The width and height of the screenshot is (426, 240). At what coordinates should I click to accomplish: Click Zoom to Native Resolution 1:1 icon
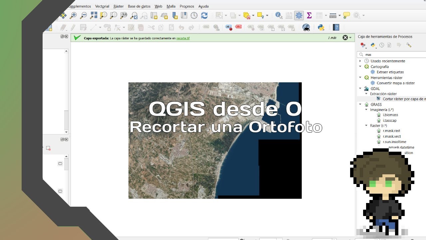point(124,15)
